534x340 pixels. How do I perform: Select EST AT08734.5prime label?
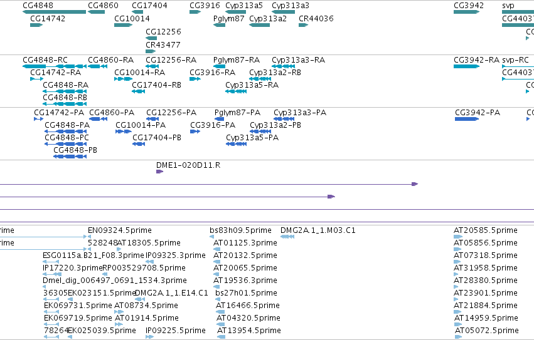point(146,306)
